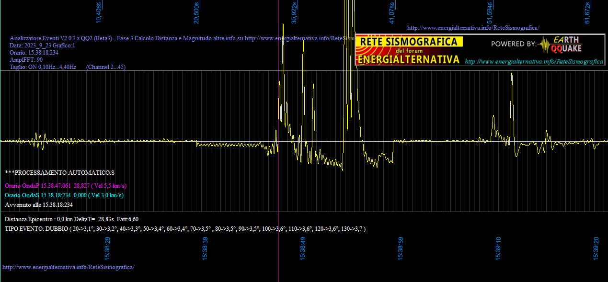The image size is (608, 282).
Task: Click the 'Grafico:1' value
Action: pos(63,45)
